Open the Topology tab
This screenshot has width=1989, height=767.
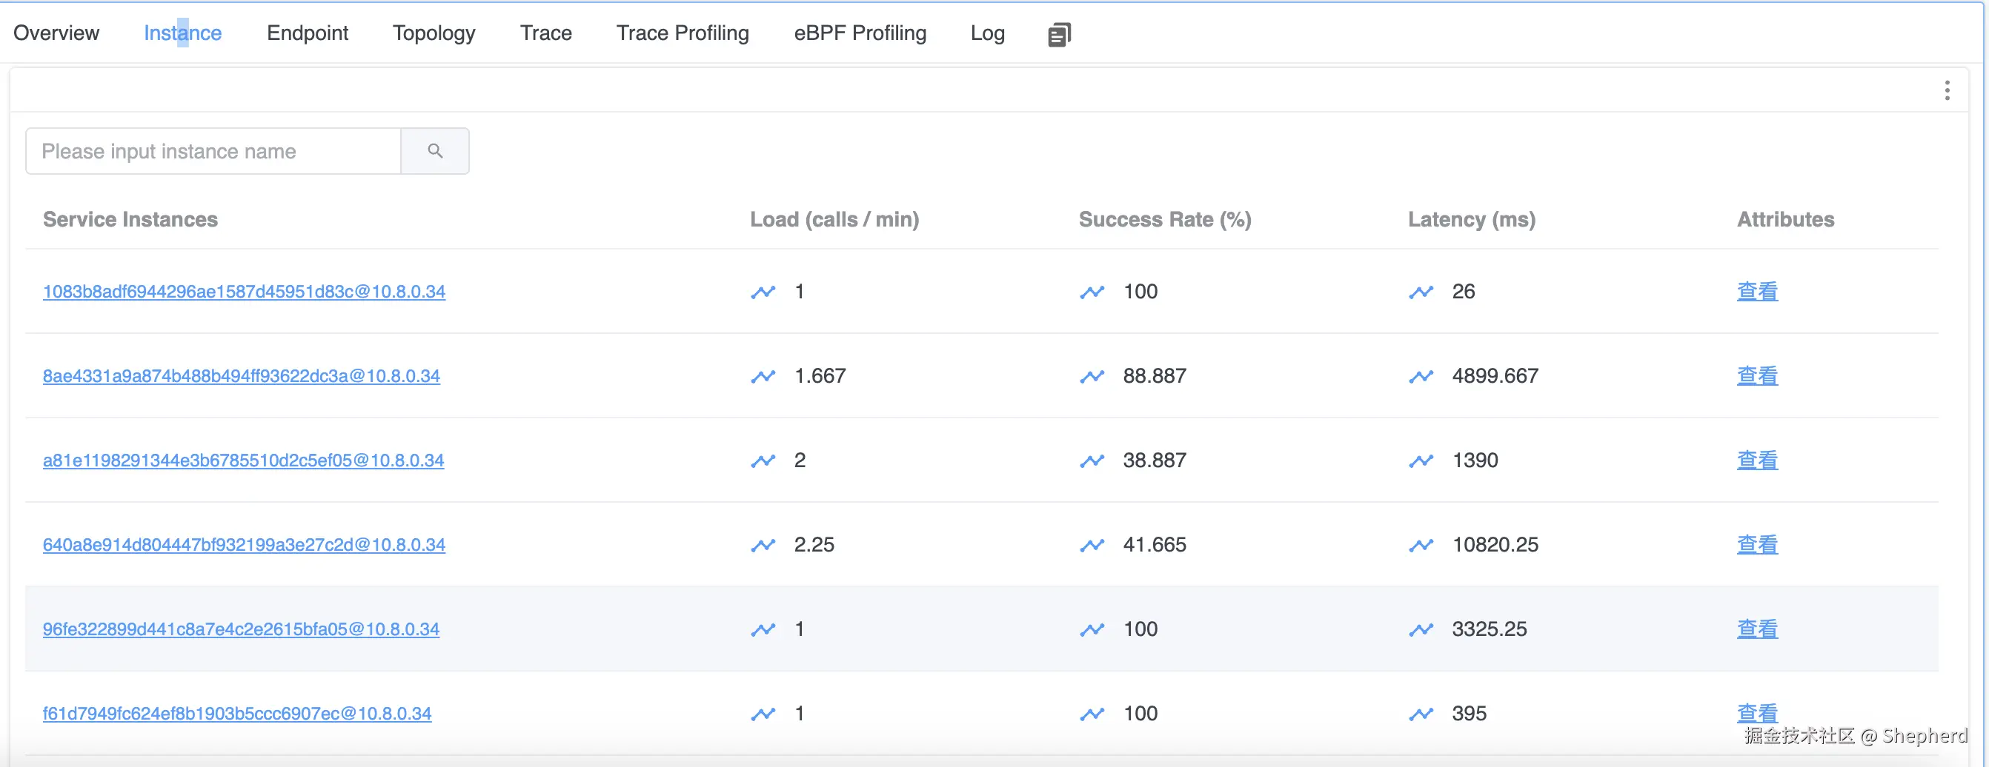tap(434, 33)
